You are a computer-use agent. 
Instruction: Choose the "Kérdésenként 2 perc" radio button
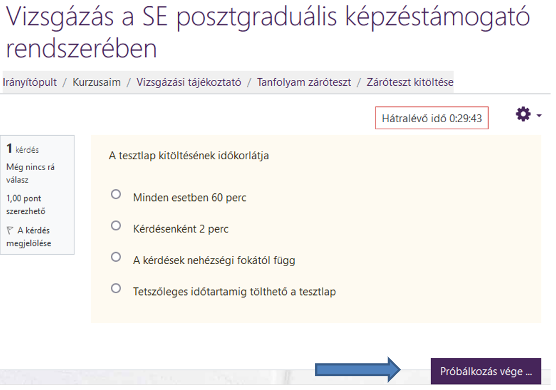click(116, 225)
